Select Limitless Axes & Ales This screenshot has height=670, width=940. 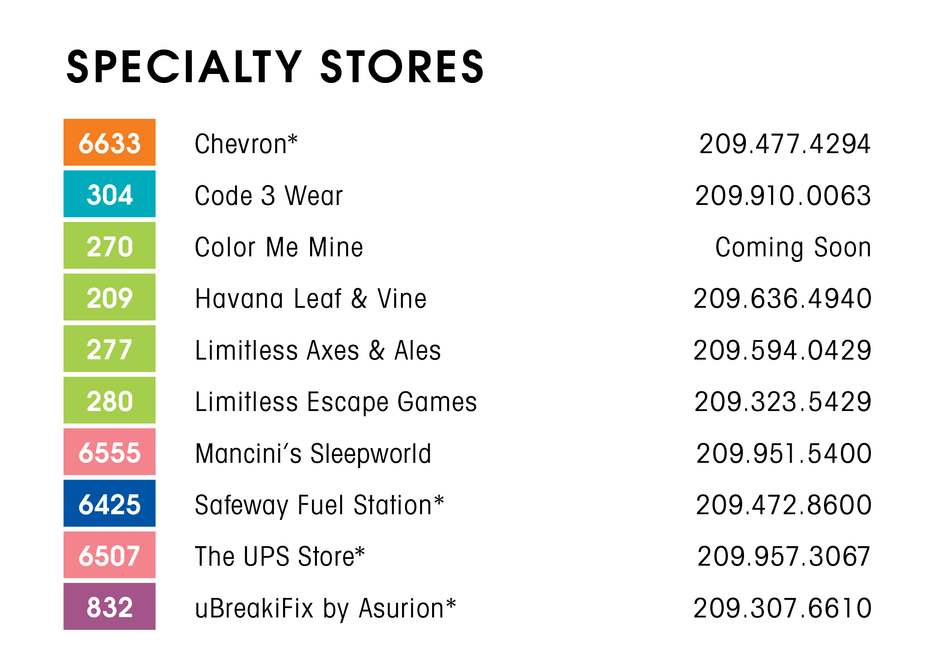[x=318, y=350]
